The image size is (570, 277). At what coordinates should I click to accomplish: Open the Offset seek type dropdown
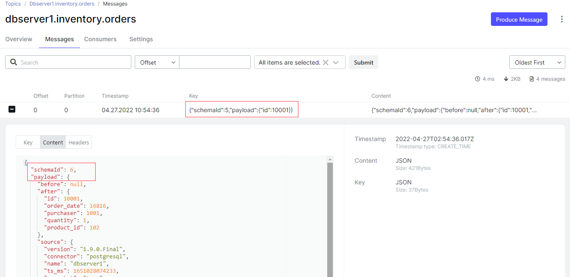click(157, 62)
